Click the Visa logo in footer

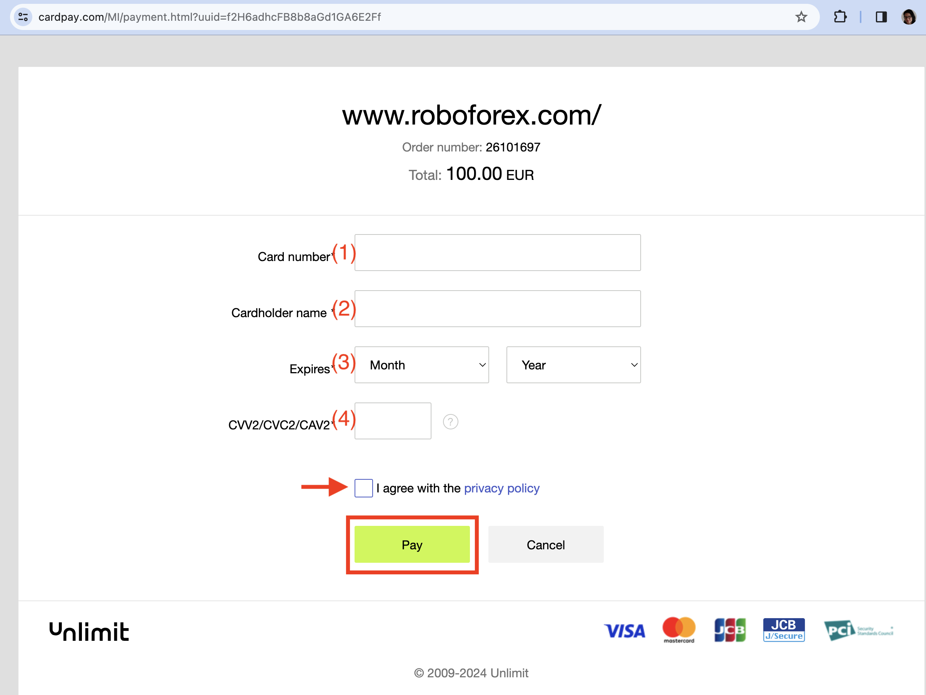(624, 630)
